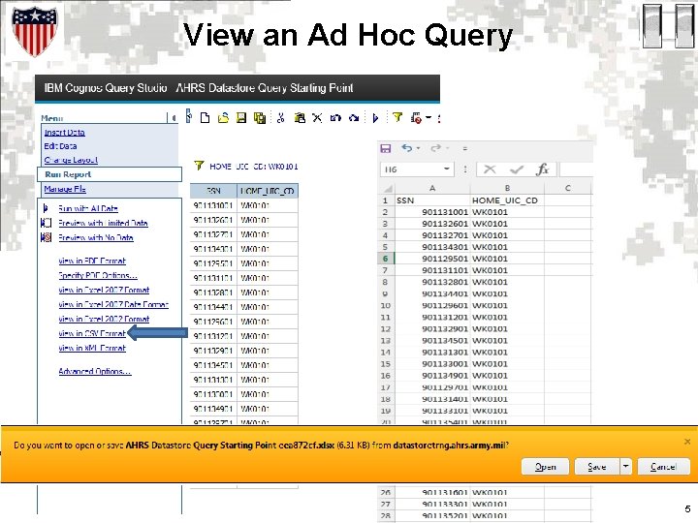Click the Run with All Data play icon
The image size is (698, 523).
tap(46, 207)
